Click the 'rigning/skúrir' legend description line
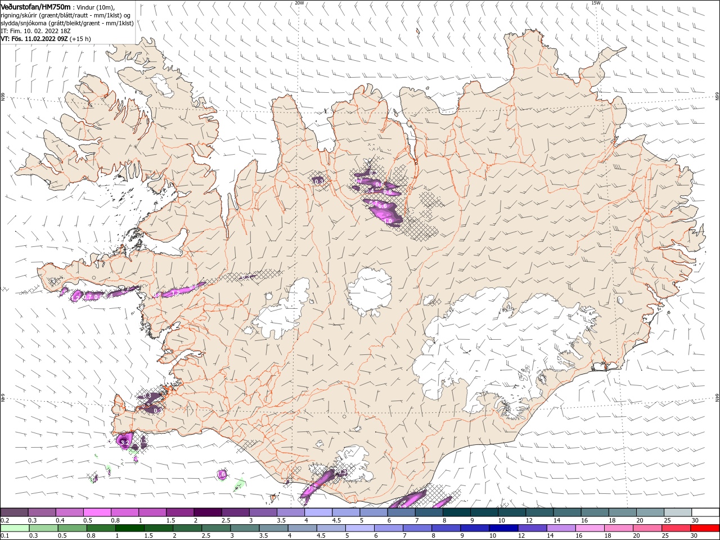 [x=66, y=15]
